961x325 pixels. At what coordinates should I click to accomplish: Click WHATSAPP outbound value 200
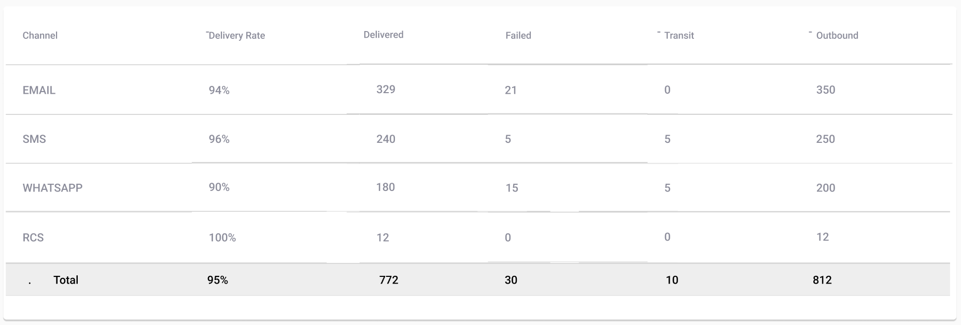click(x=826, y=188)
